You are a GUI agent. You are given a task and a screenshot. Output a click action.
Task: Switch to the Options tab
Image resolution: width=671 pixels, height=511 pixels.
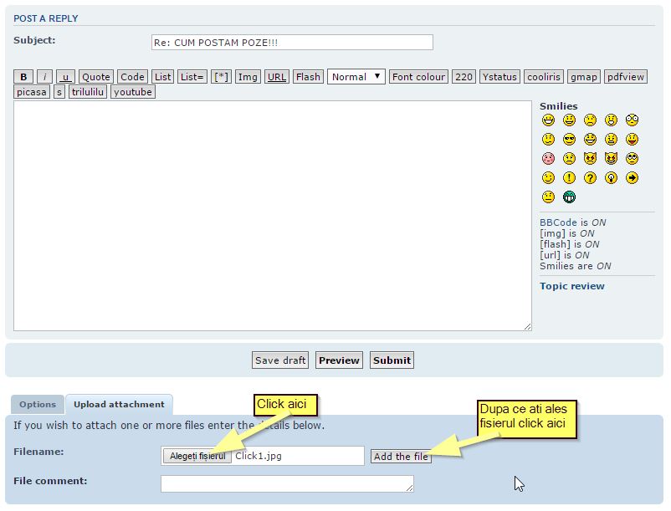pos(38,405)
